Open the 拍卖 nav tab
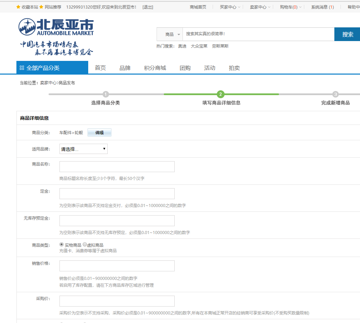The height and width of the screenshot is (323, 360). point(234,68)
